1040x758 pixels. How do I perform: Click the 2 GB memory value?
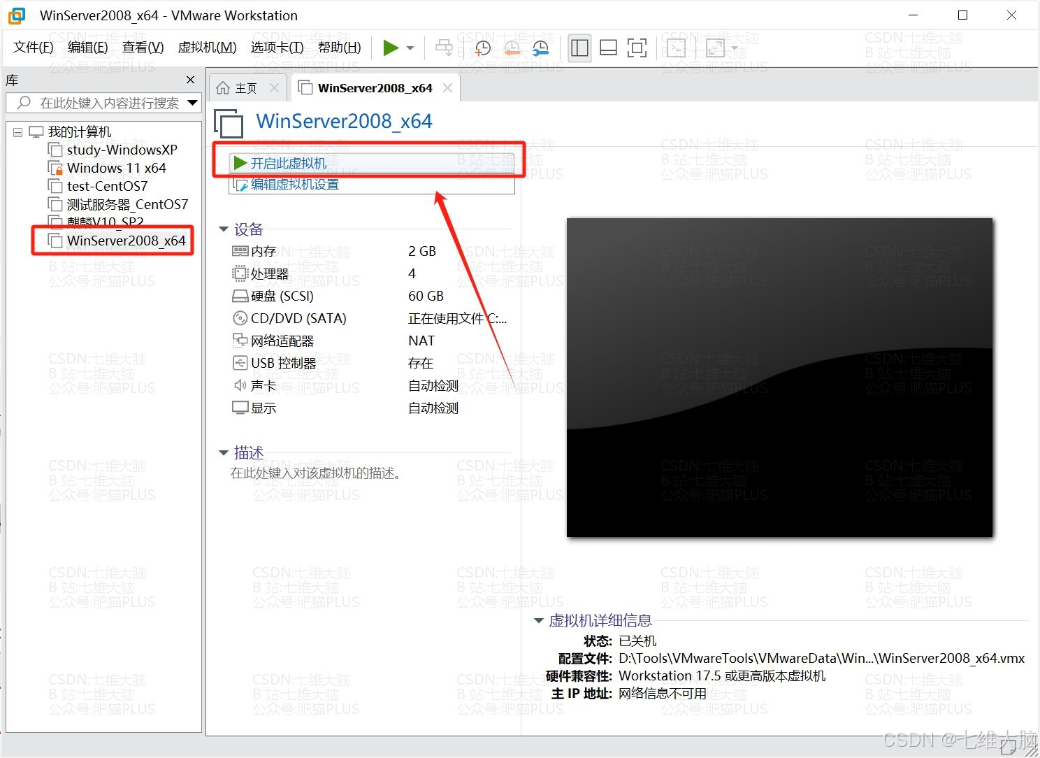tap(422, 251)
